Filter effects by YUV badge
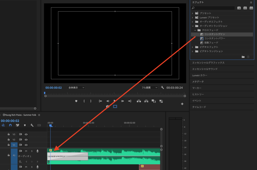257x170 pixels. 251,8
